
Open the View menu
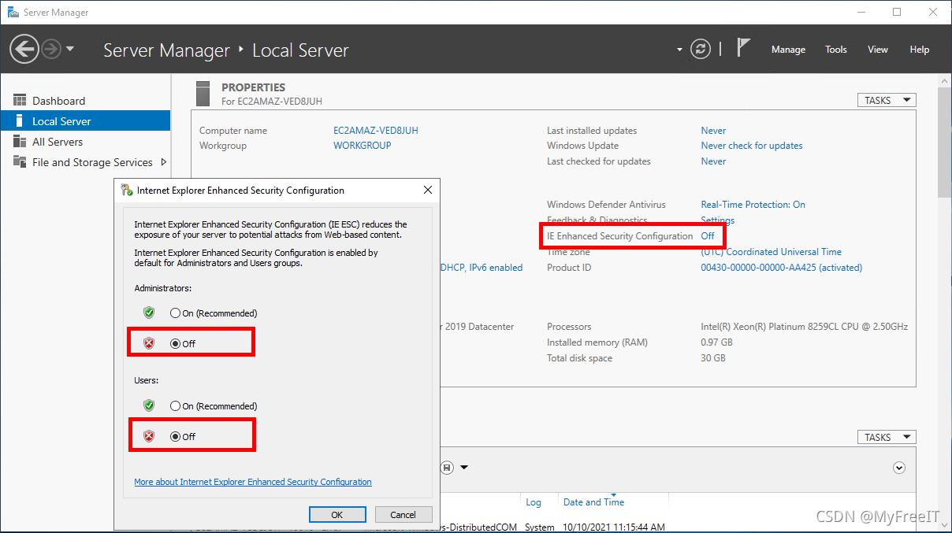pos(878,50)
